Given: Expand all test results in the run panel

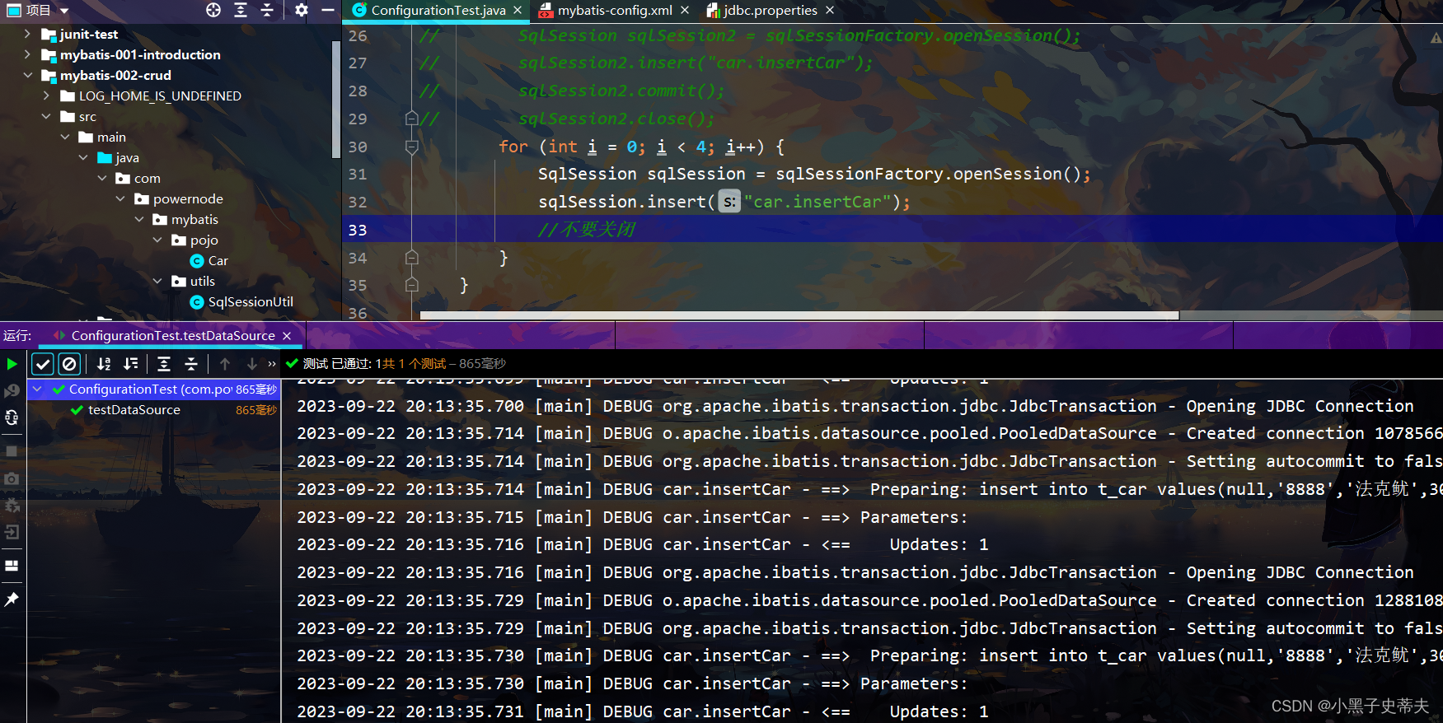Looking at the screenshot, I should point(164,363).
